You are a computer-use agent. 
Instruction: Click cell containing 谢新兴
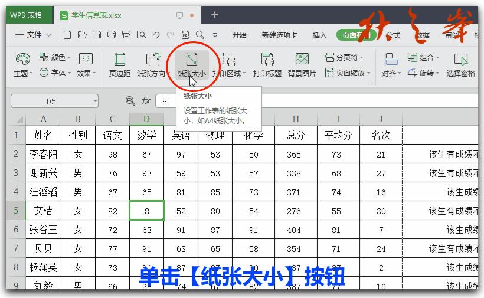[44, 173]
